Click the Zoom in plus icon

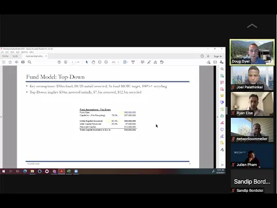(x=106, y=62)
